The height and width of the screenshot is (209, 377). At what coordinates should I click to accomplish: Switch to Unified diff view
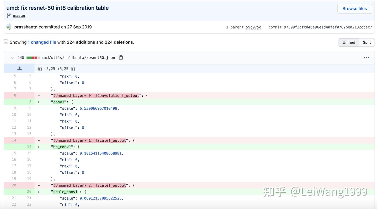coord(349,42)
